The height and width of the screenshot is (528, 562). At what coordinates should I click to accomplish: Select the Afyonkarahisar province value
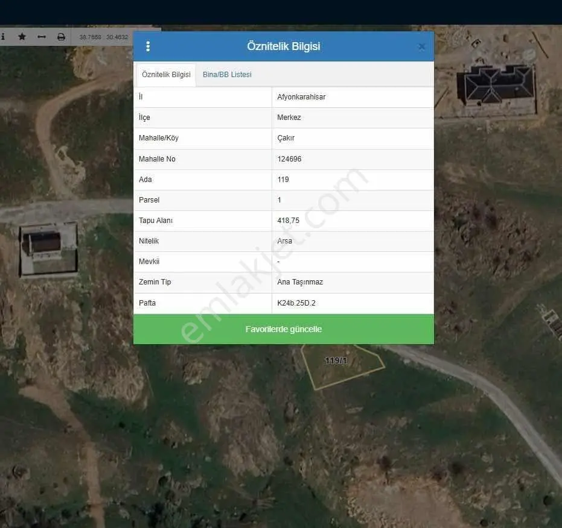pos(301,97)
